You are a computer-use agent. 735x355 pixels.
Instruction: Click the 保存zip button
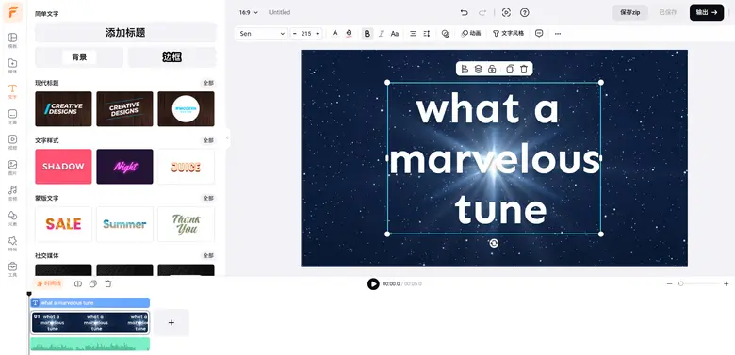tap(630, 12)
